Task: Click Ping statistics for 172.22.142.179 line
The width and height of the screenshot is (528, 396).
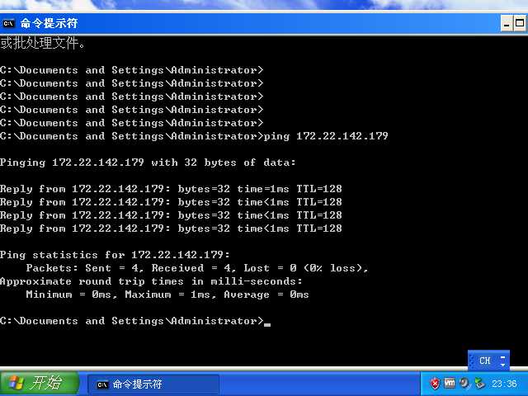Action: (x=115, y=255)
